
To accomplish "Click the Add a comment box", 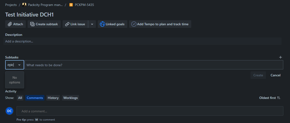I will [150, 111].
